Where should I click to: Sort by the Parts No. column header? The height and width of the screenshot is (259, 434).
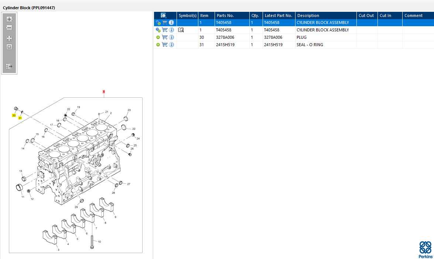click(232, 15)
